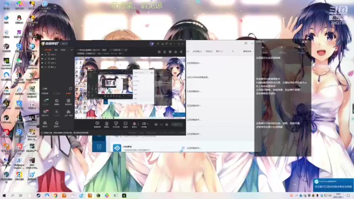Open the triangle cloud tool in toolbox bottom row
Screen dimensions: 354x199
coord(45,123)
